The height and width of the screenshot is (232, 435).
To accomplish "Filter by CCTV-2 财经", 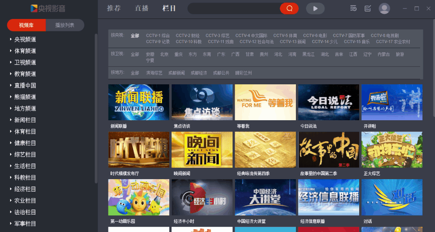I will (187, 36).
